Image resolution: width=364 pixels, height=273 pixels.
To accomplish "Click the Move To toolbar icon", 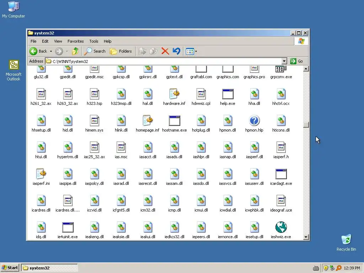I will pos(142,51).
